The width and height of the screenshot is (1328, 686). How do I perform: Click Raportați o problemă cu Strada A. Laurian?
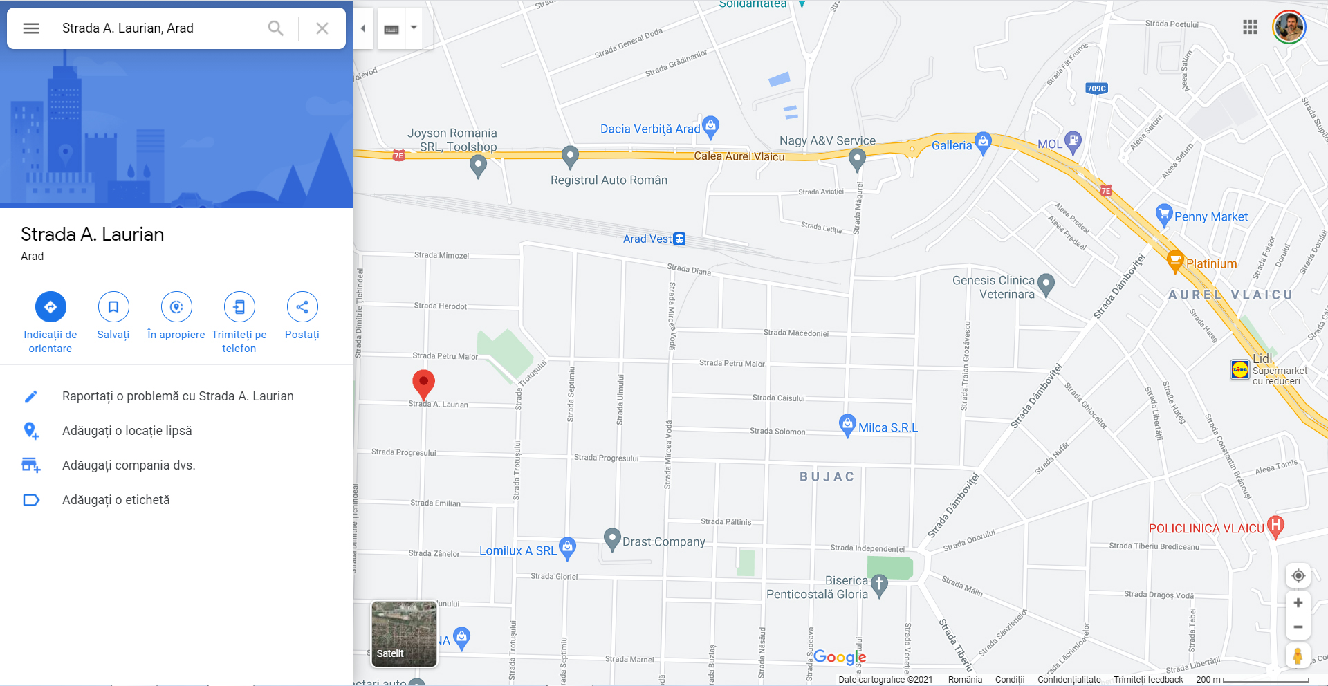click(176, 396)
